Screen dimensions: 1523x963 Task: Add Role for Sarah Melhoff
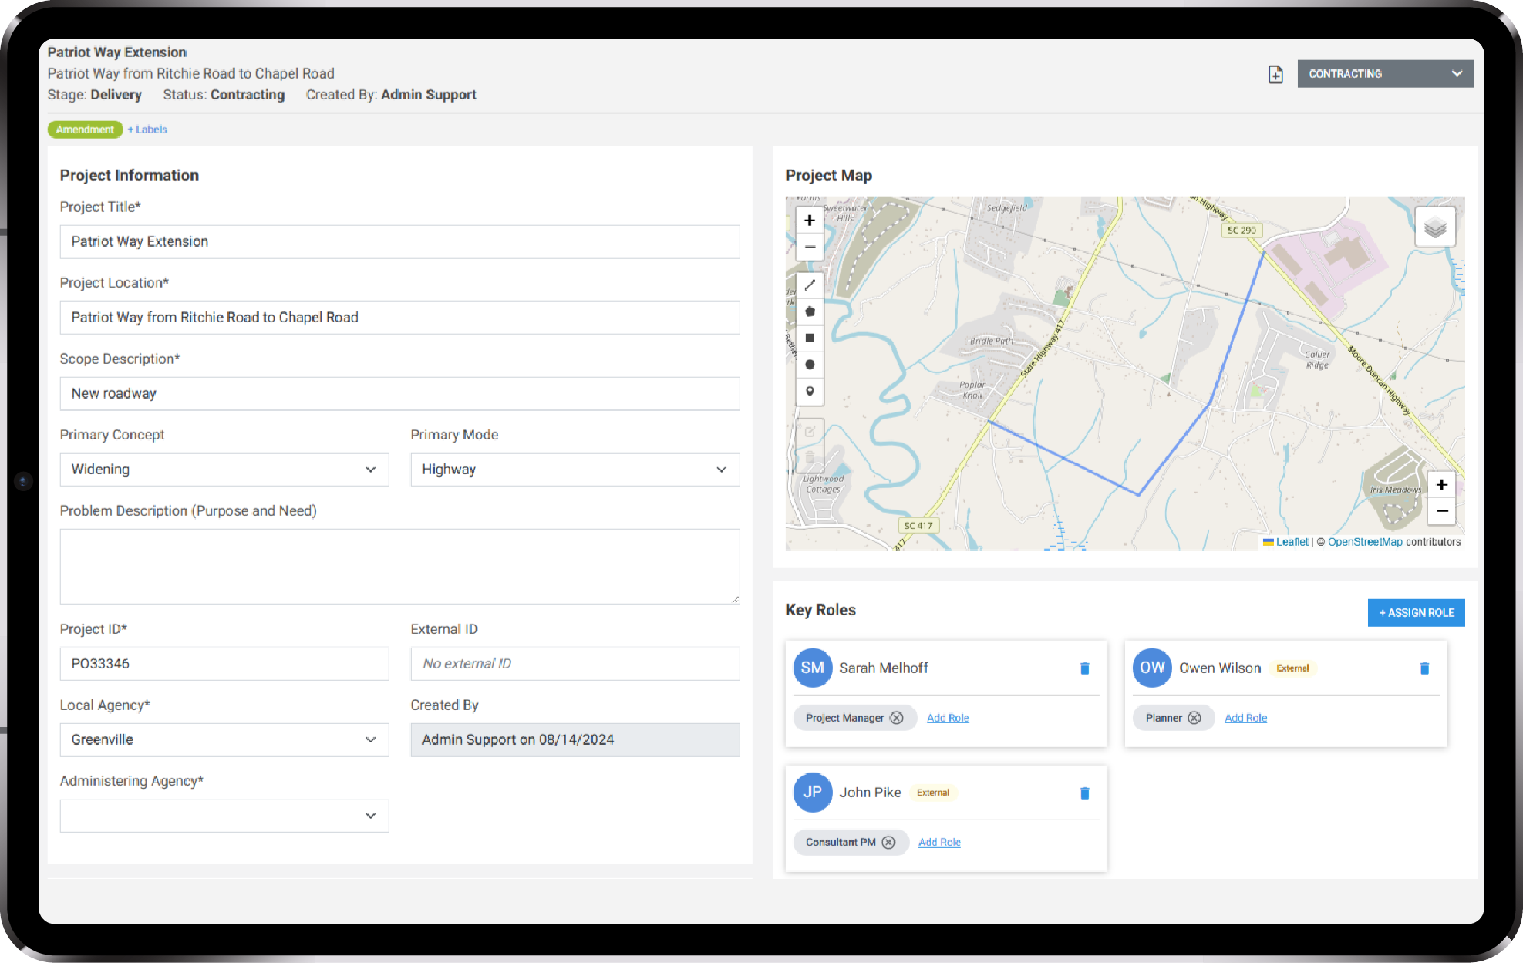click(x=948, y=718)
